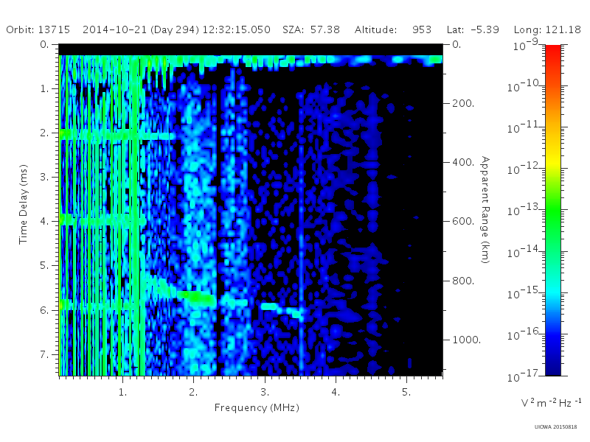Click the 4. tick label on frequency axis

pos(336,393)
